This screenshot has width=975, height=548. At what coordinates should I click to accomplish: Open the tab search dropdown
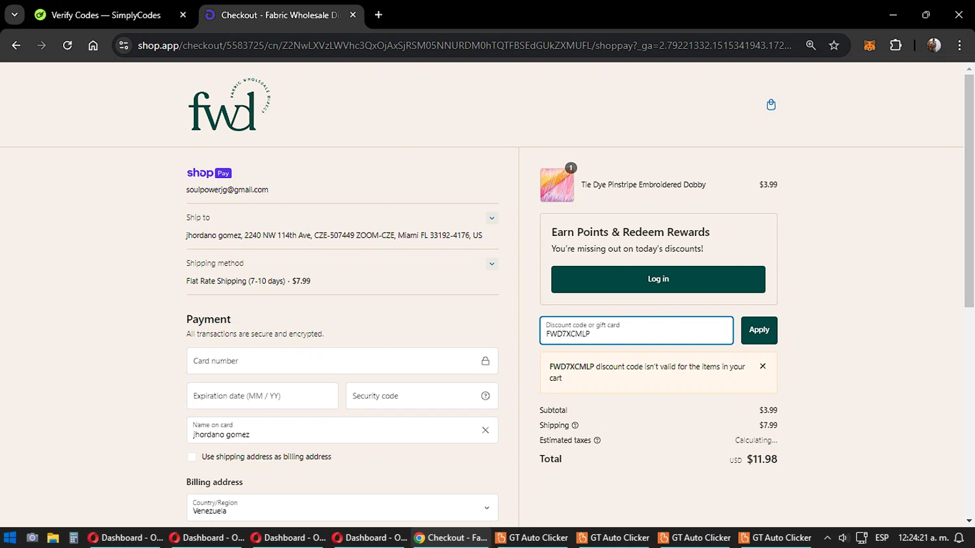[x=14, y=15]
